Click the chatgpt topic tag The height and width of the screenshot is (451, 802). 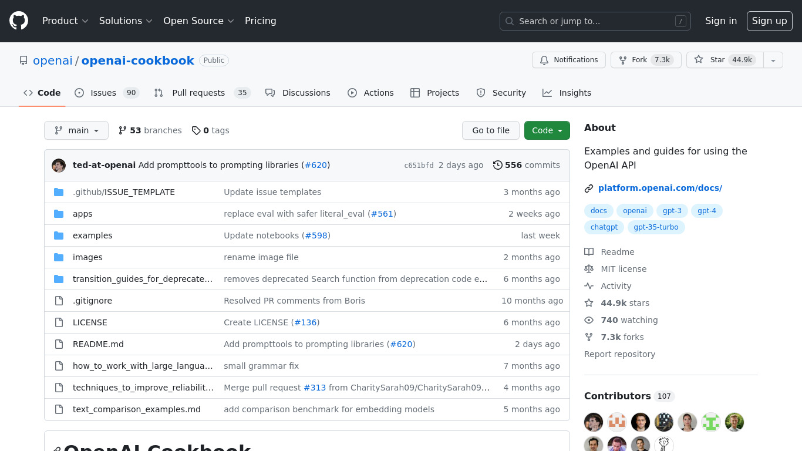[604, 227]
